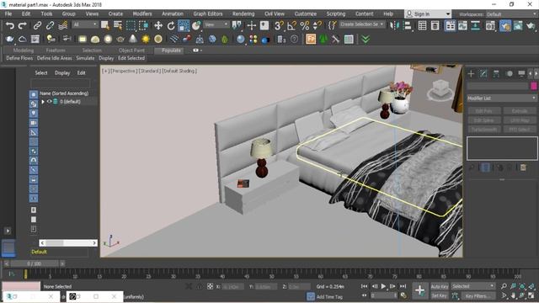Click the green double-chevron icon
The image size is (539, 303).
pyautogui.click(x=366, y=40)
